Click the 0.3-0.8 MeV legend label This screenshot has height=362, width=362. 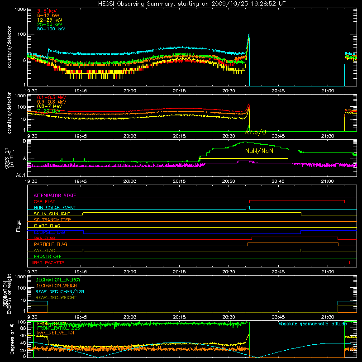[x=51, y=102]
